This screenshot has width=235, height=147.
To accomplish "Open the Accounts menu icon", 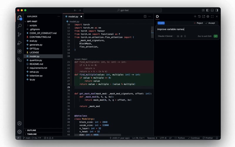I will (19, 123).
